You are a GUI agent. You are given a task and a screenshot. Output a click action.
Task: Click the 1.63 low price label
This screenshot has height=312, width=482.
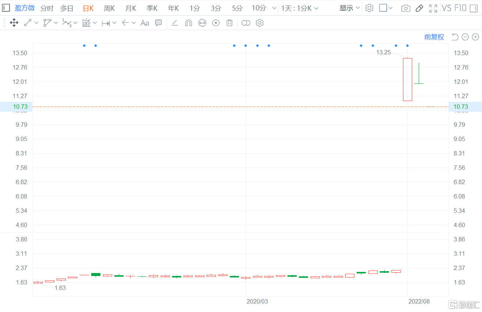60,288
